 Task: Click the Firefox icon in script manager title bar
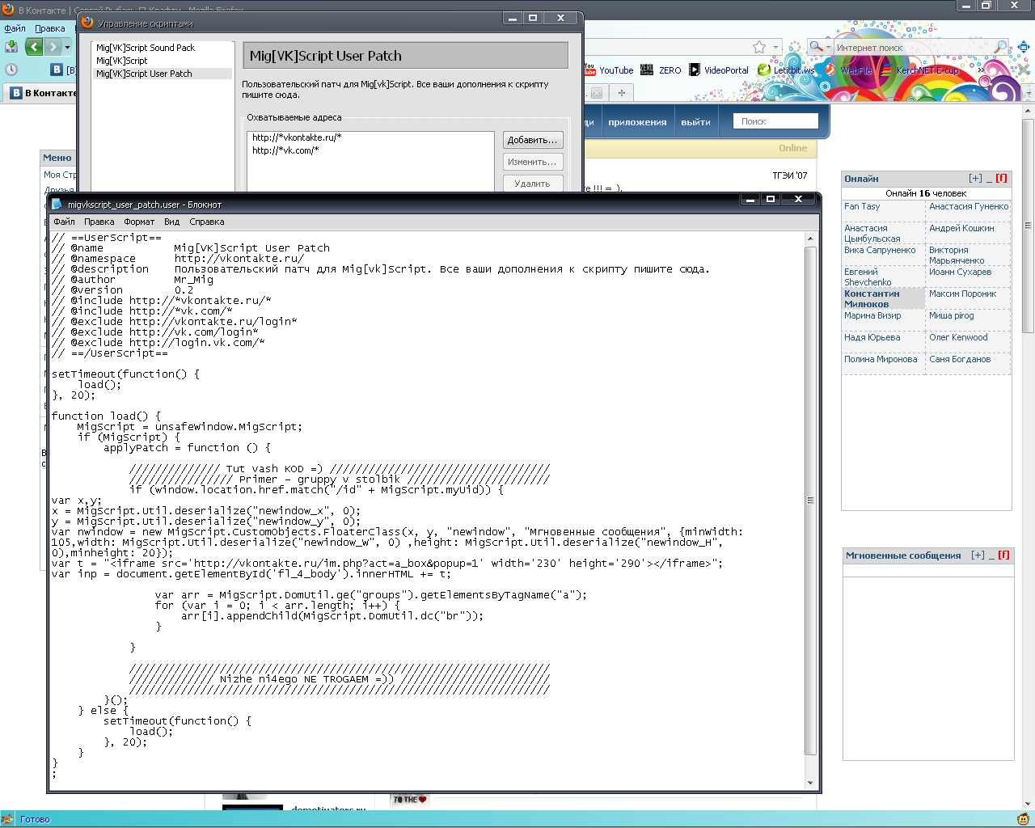pyautogui.click(x=88, y=23)
